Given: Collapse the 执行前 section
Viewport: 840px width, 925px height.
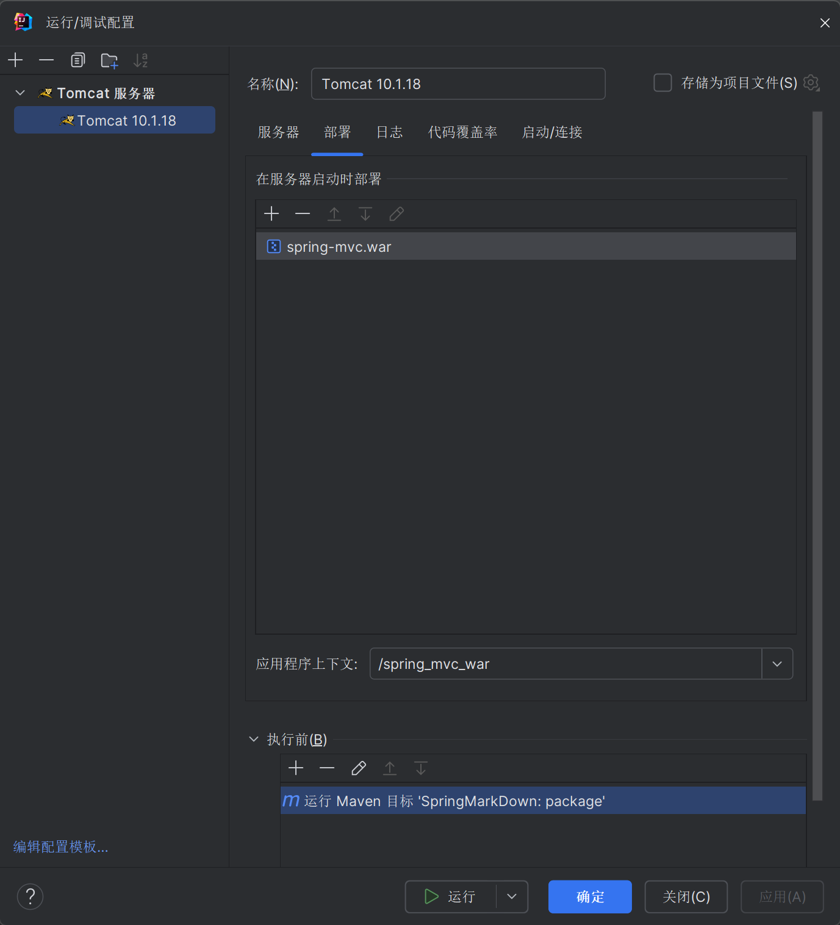Looking at the screenshot, I should (254, 739).
